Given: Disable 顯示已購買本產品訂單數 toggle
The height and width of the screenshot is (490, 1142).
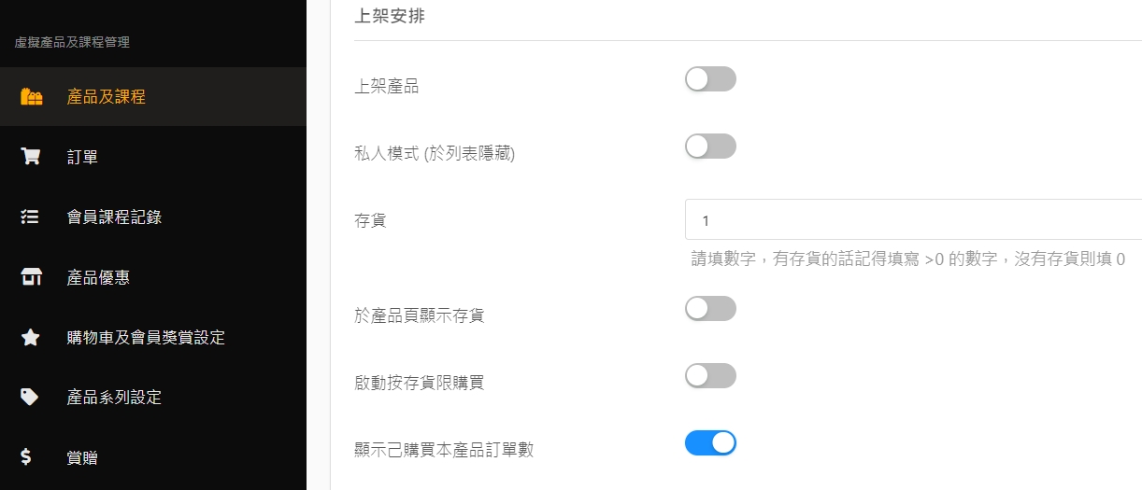Looking at the screenshot, I should tap(710, 443).
